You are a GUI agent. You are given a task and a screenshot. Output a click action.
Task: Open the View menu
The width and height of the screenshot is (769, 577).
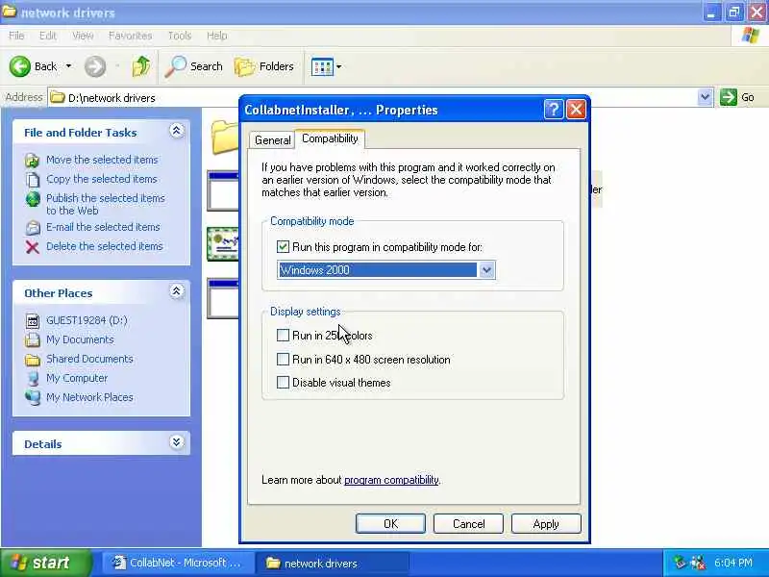point(83,36)
